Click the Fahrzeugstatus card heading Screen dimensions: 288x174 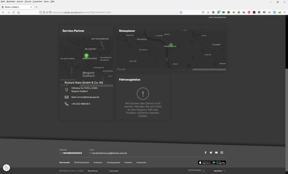(x=129, y=80)
